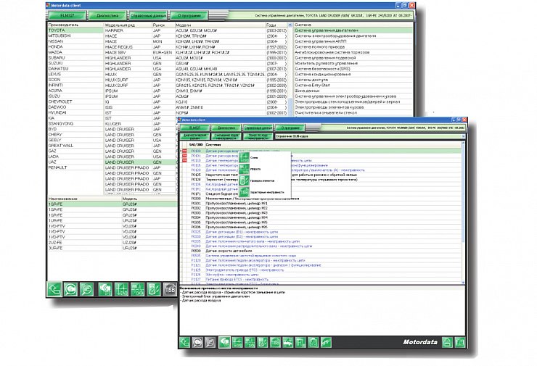Select engine 2UZ-FE row in rear window
537x366 pixels.
tap(112, 243)
